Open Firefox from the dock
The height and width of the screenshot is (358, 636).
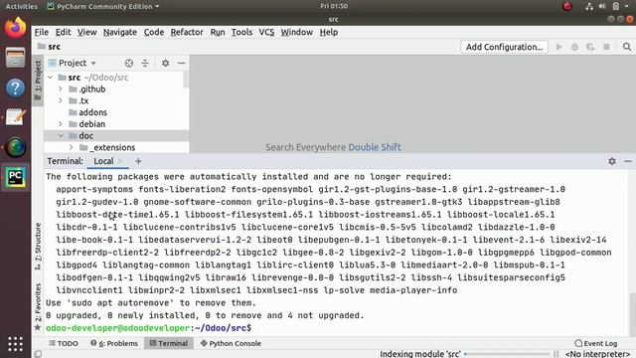(16, 28)
